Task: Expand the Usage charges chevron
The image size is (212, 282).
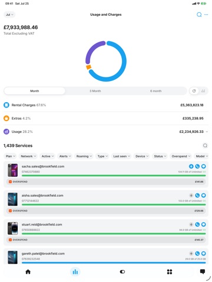Action: (207, 132)
